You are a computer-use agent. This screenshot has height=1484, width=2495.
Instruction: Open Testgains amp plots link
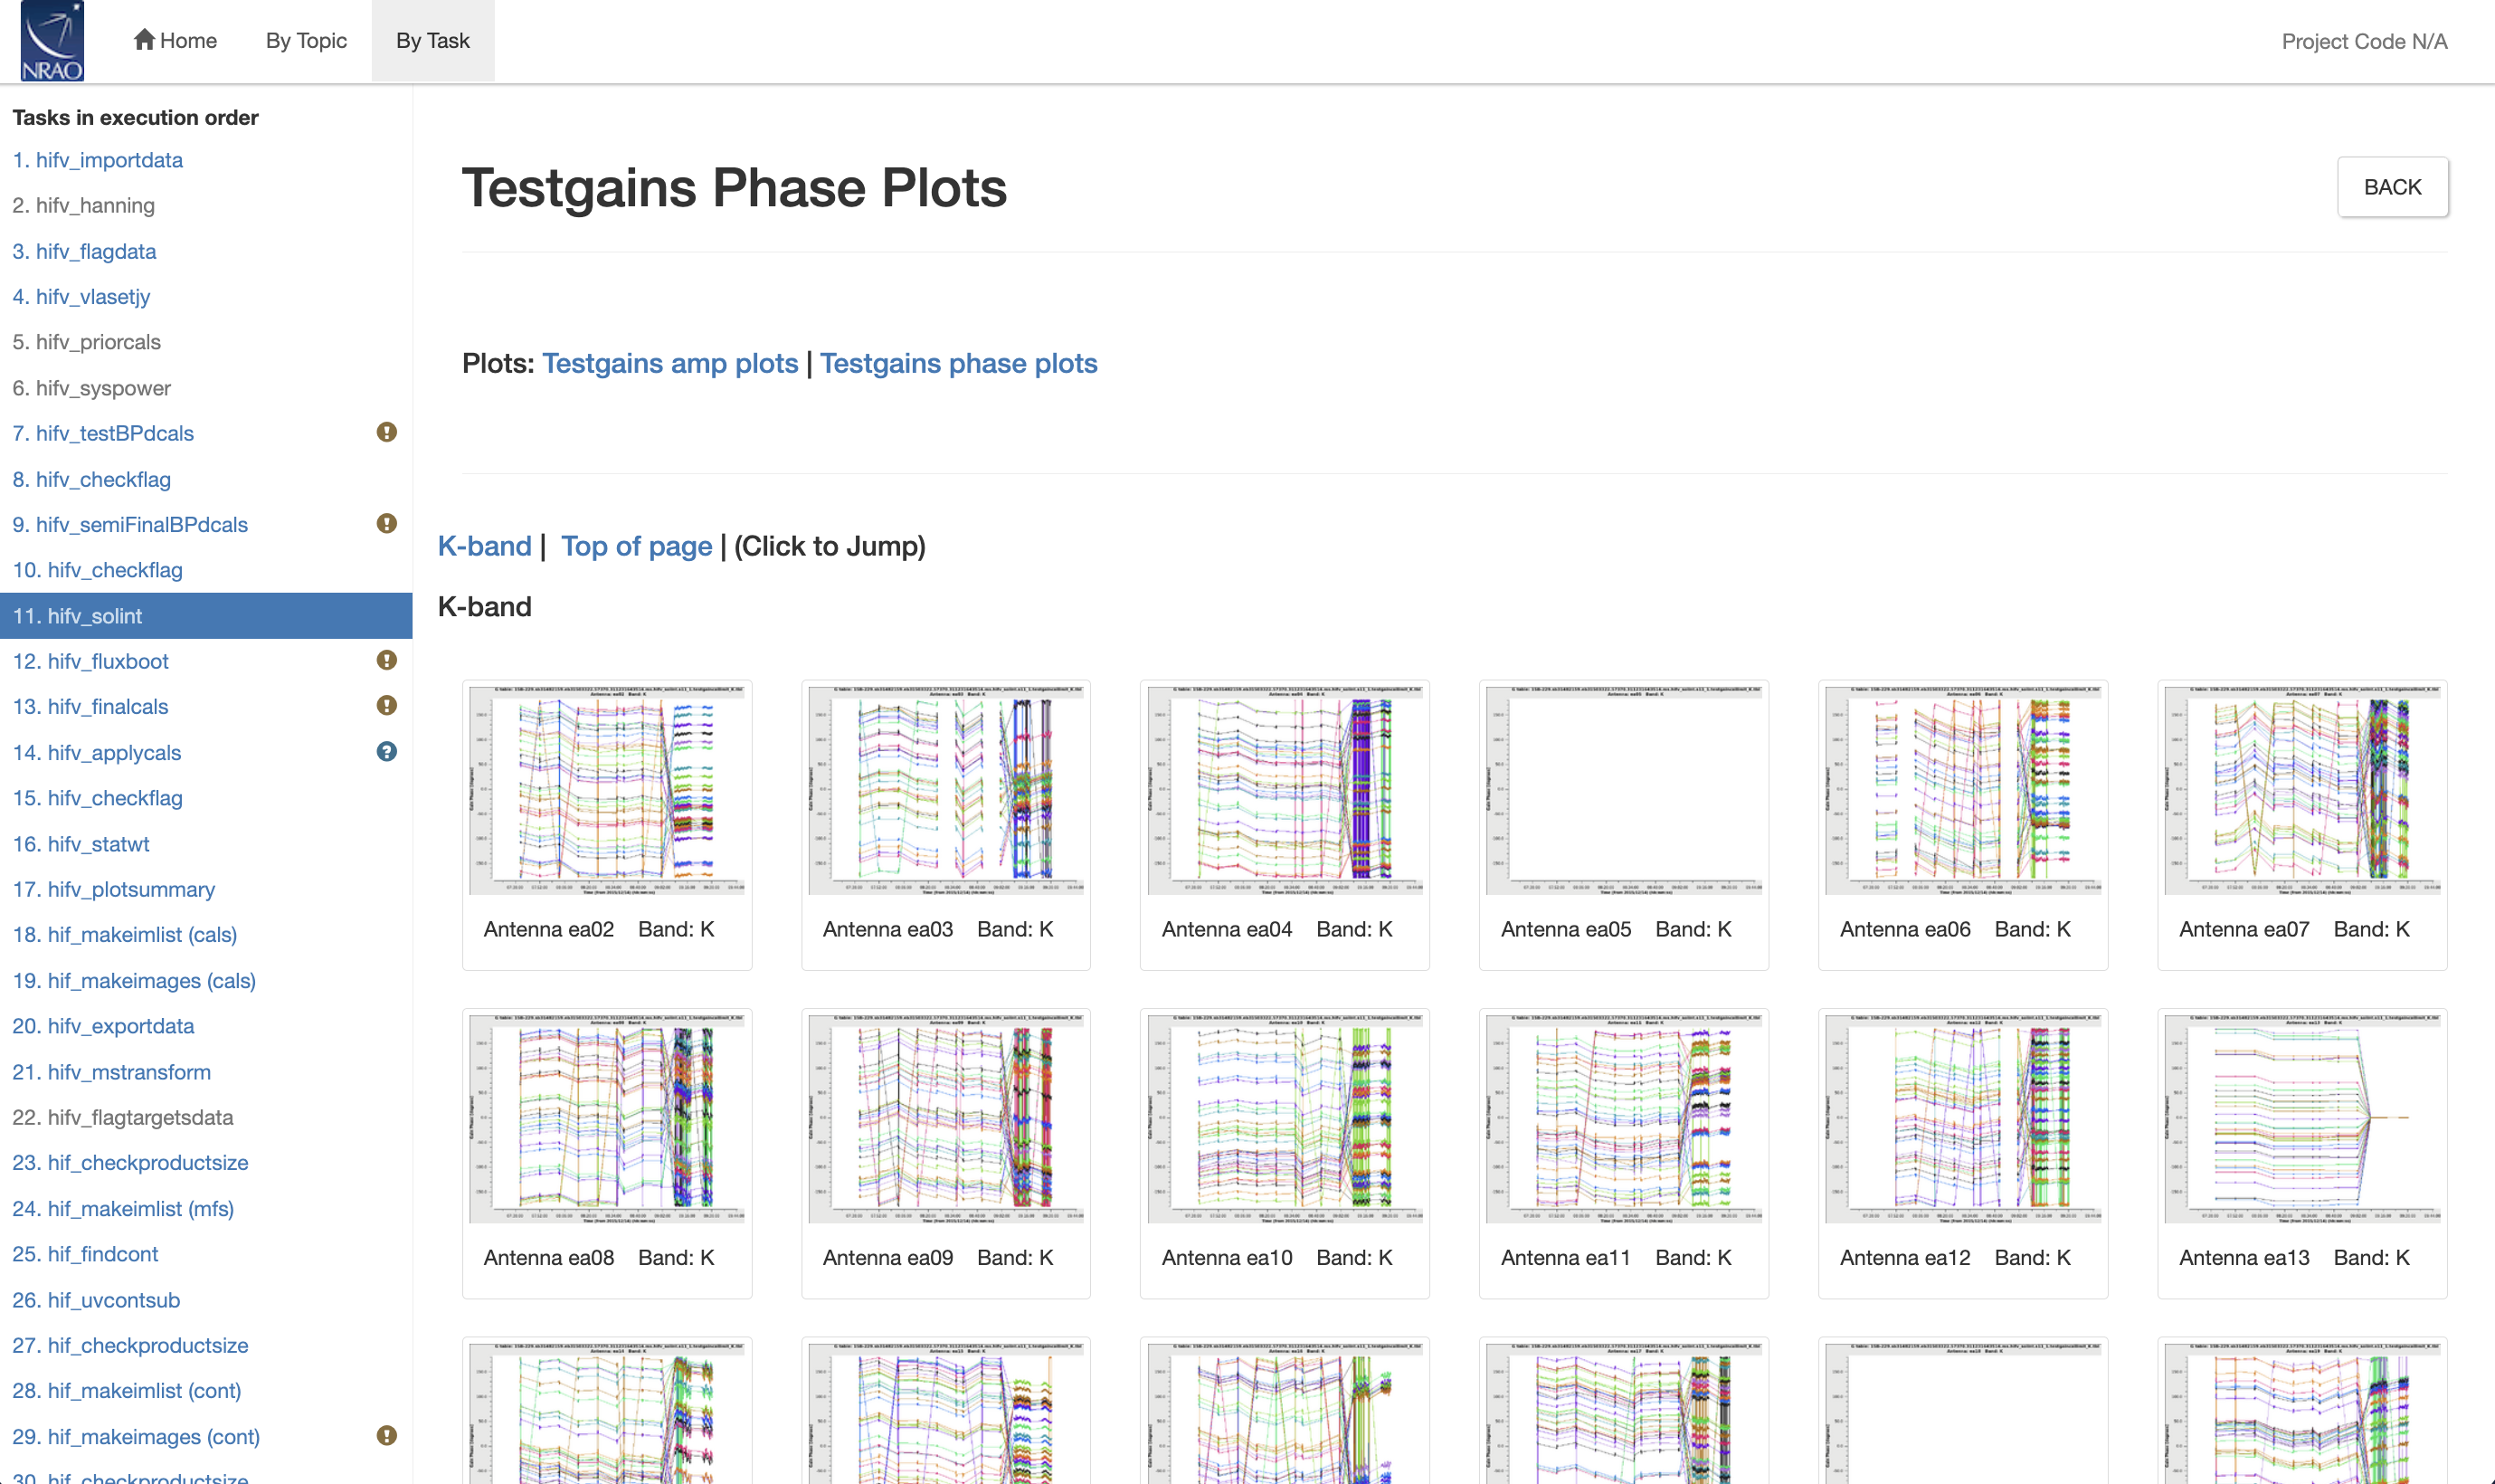(x=669, y=363)
